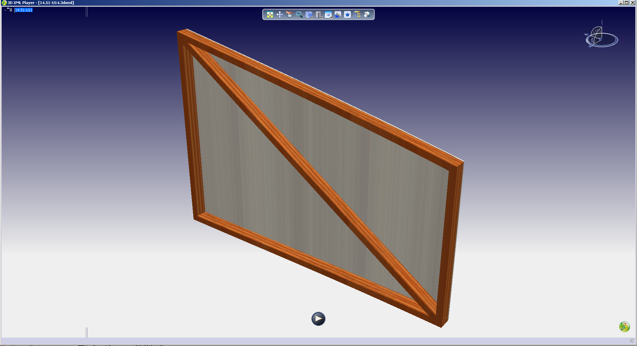
Task: Select the Zoom magnifier tool
Action: tap(299, 15)
